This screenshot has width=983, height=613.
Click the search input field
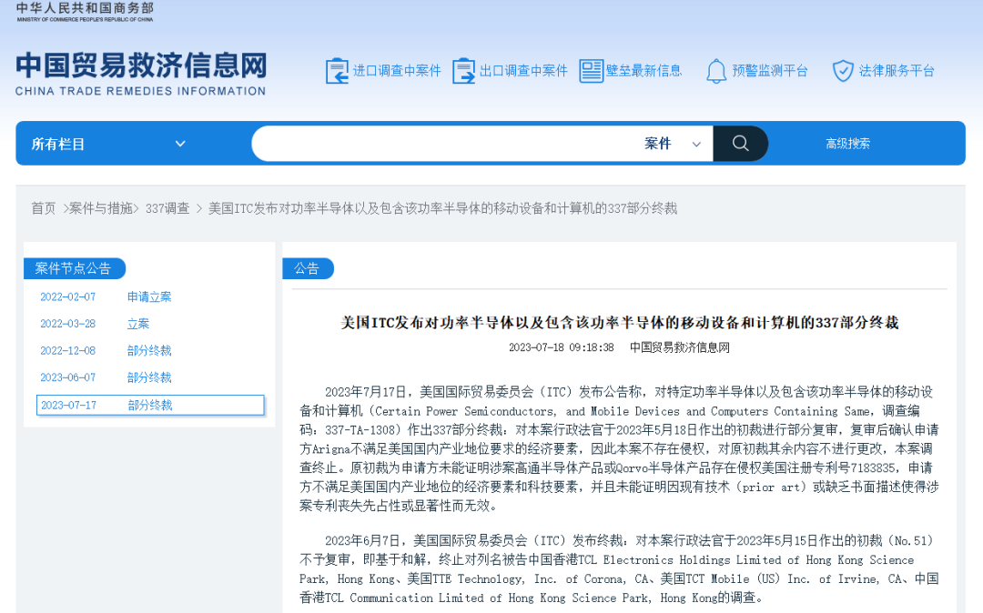pos(445,144)
